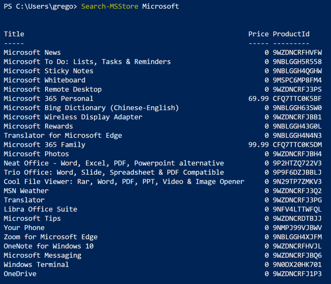Viewport: 331px width, 284px height.
Task: Click product ID 9NMPJ99VJBWV
Action: coord(298,228)
